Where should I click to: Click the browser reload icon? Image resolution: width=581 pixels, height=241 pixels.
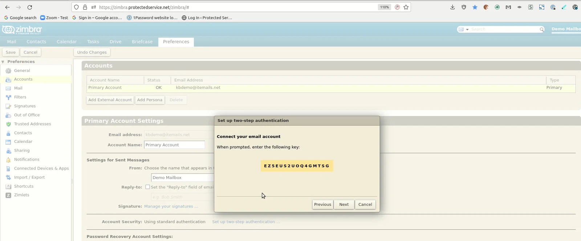30,7
